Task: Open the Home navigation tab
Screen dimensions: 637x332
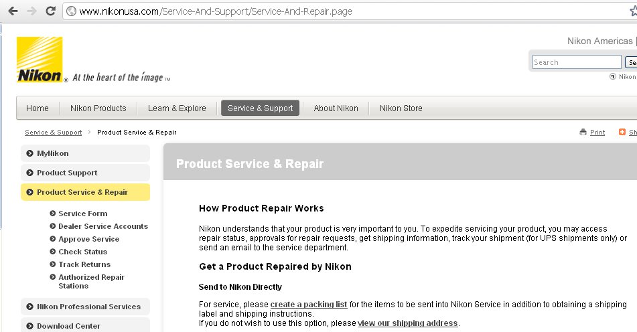Action: (x=38, y=108)
